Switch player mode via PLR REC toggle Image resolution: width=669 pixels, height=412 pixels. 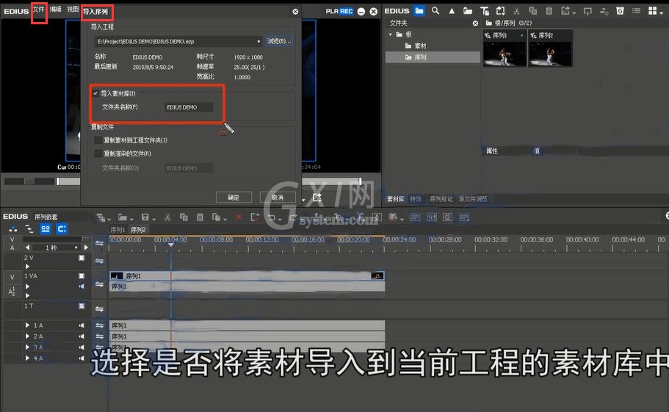[339, 12]
